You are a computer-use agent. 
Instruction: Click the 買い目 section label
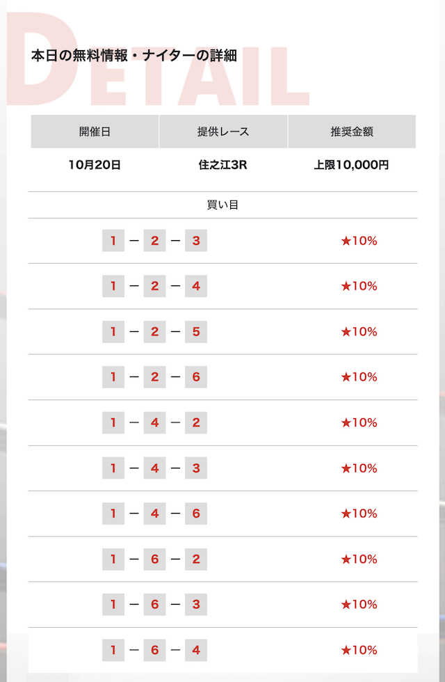223,205
